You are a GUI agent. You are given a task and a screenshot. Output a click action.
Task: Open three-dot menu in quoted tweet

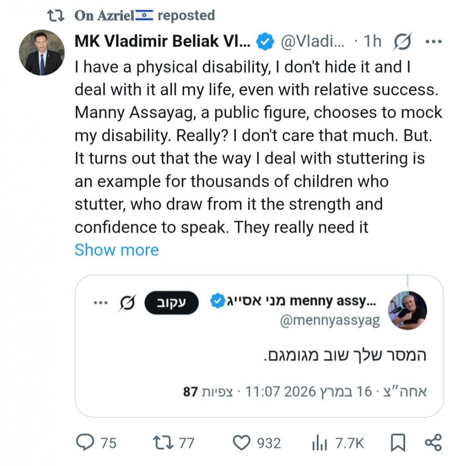[100, 302]
